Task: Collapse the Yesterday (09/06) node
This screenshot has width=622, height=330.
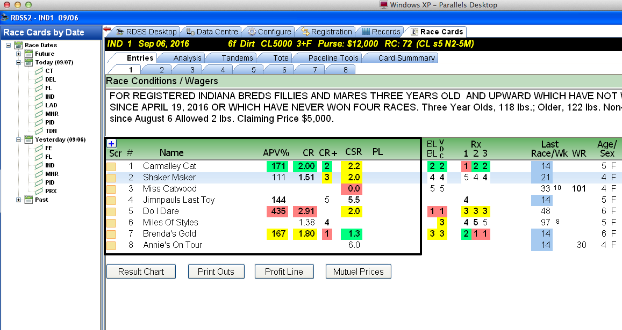Action: [18, 140]
